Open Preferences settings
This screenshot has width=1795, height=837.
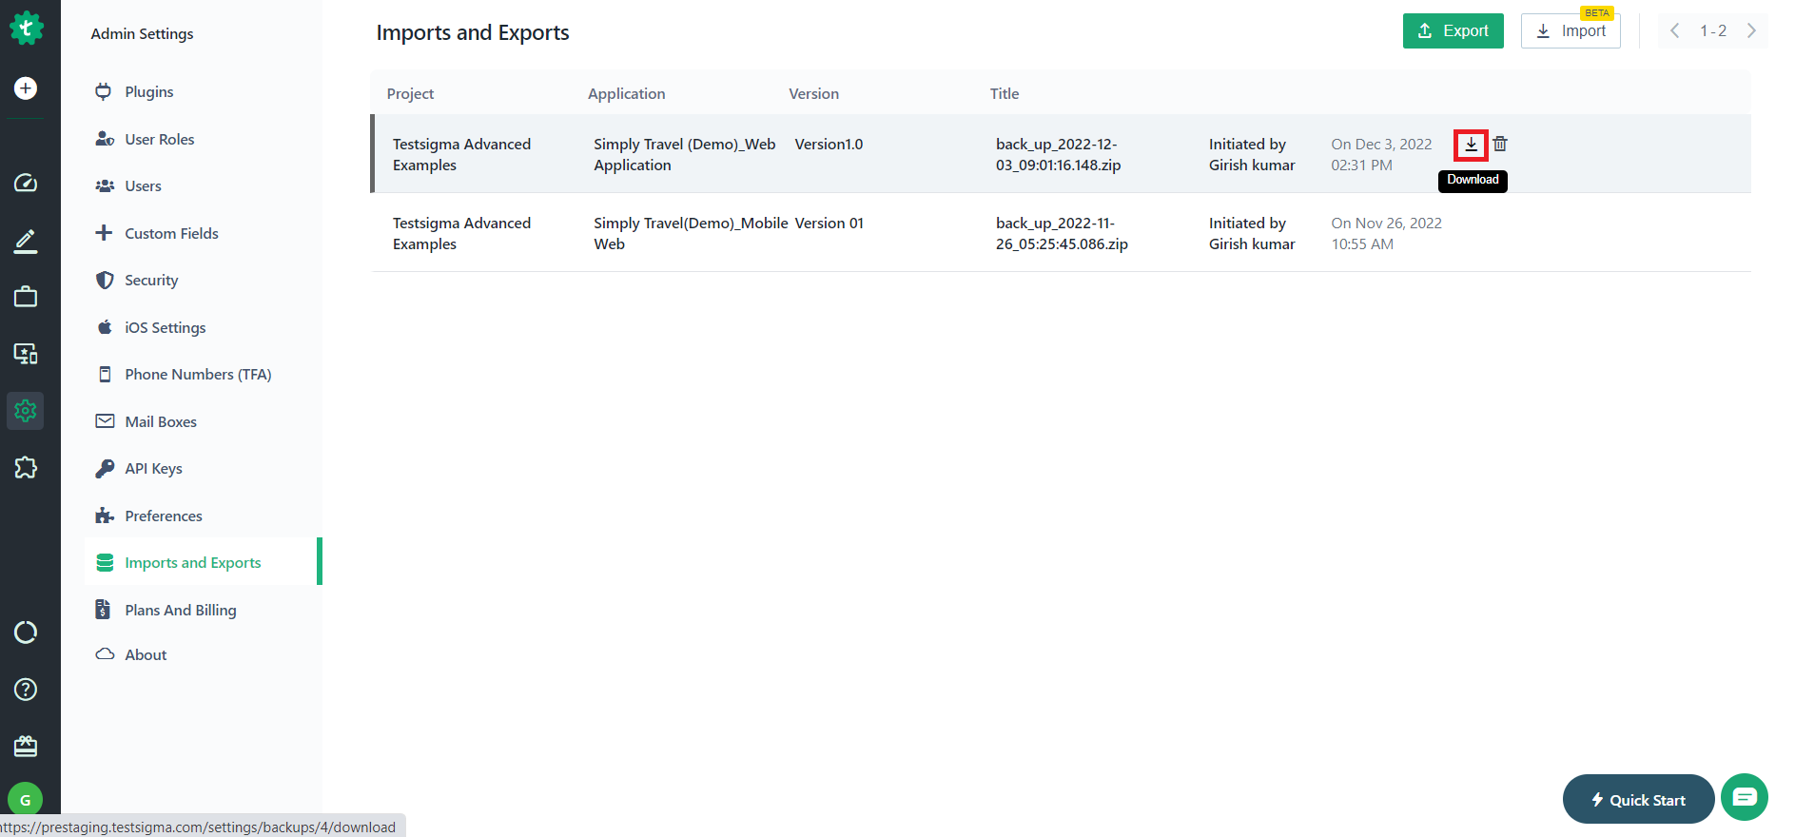(164, 516)
